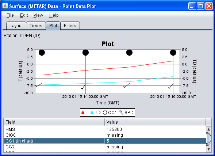Viewport: 215px width, 156px height.
Task: Click the third wind barb in chart
Action: 126,86
